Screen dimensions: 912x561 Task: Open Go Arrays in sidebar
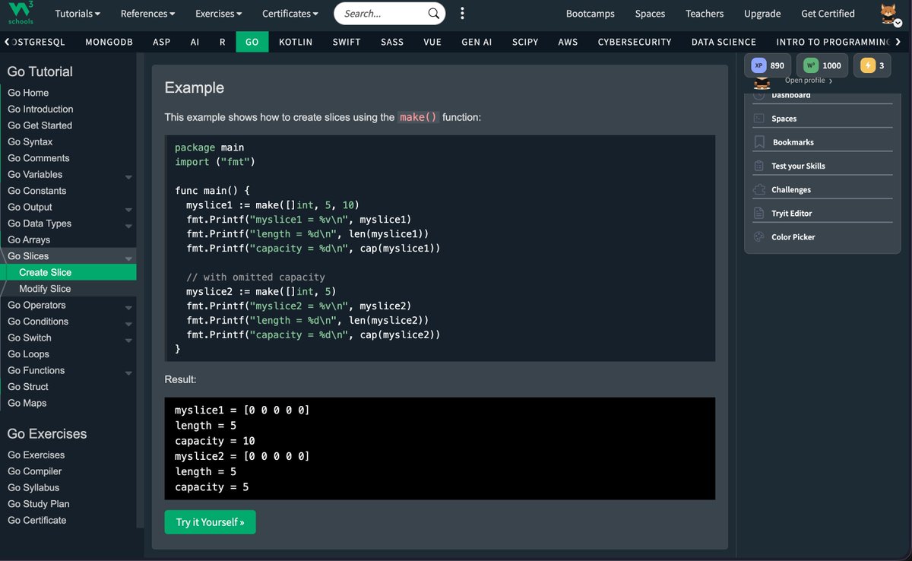pos(29,239)
